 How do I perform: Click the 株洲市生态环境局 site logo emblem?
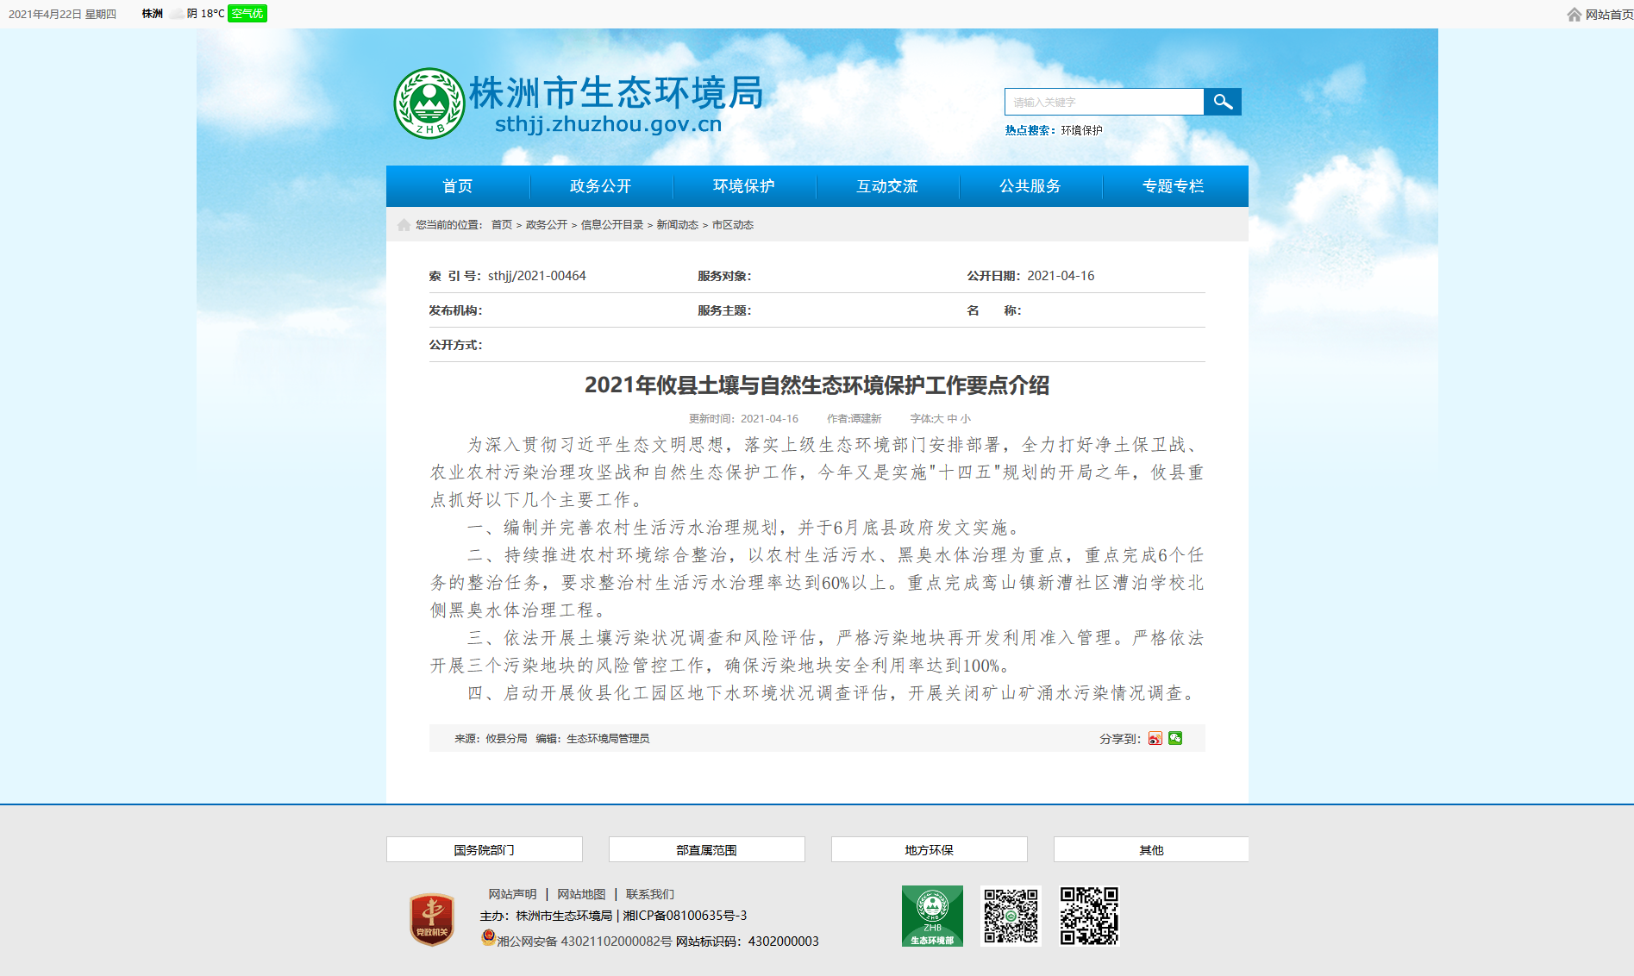[x=429, y=103]
